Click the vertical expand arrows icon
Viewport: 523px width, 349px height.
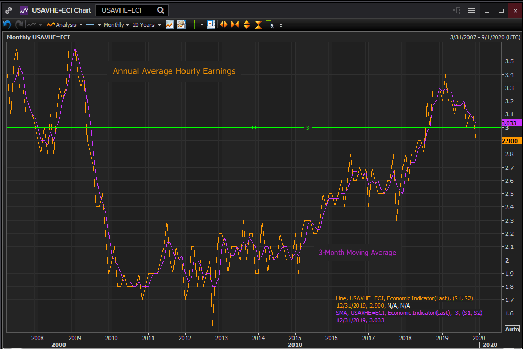(247, 25)
